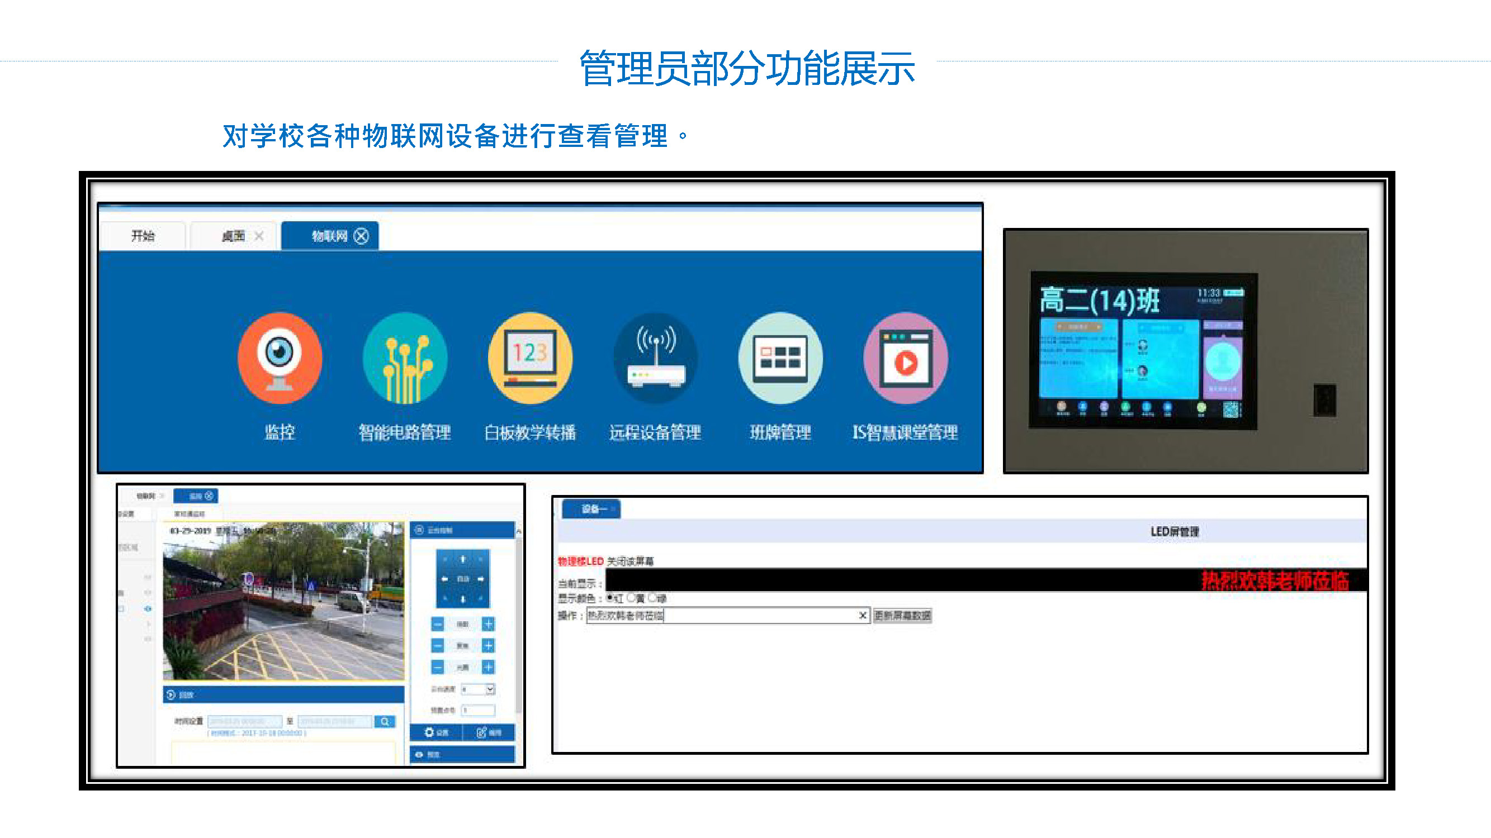The height and width of the screenshot is (838, 1491).
Task: Click the center auto button in PTZ pad
Action: pos(462,579)
